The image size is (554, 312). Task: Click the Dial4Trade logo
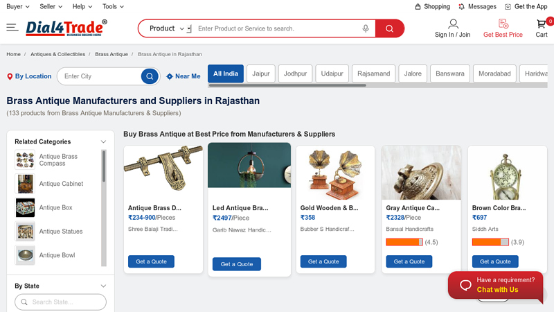(66, 28)
